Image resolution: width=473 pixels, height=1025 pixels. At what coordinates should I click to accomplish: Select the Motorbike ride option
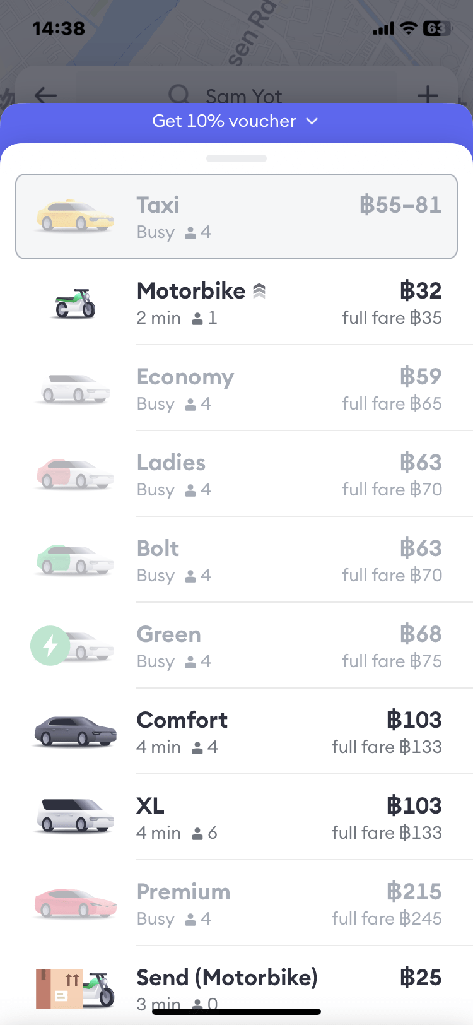point(252,304)
